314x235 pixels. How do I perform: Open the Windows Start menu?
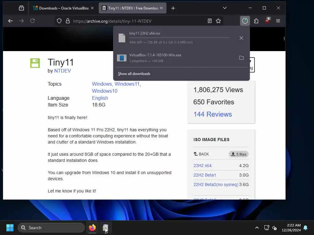(x=10, y=228)
